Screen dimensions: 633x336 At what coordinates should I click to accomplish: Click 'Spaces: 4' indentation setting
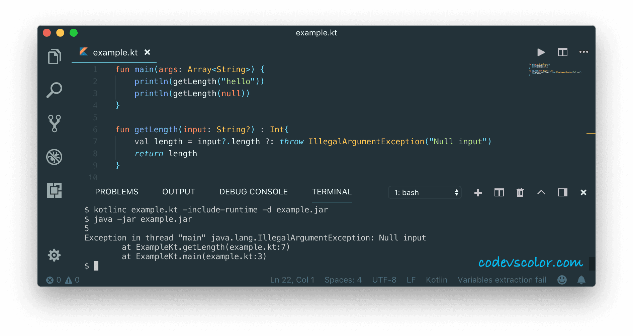click(x=343, y=280)
